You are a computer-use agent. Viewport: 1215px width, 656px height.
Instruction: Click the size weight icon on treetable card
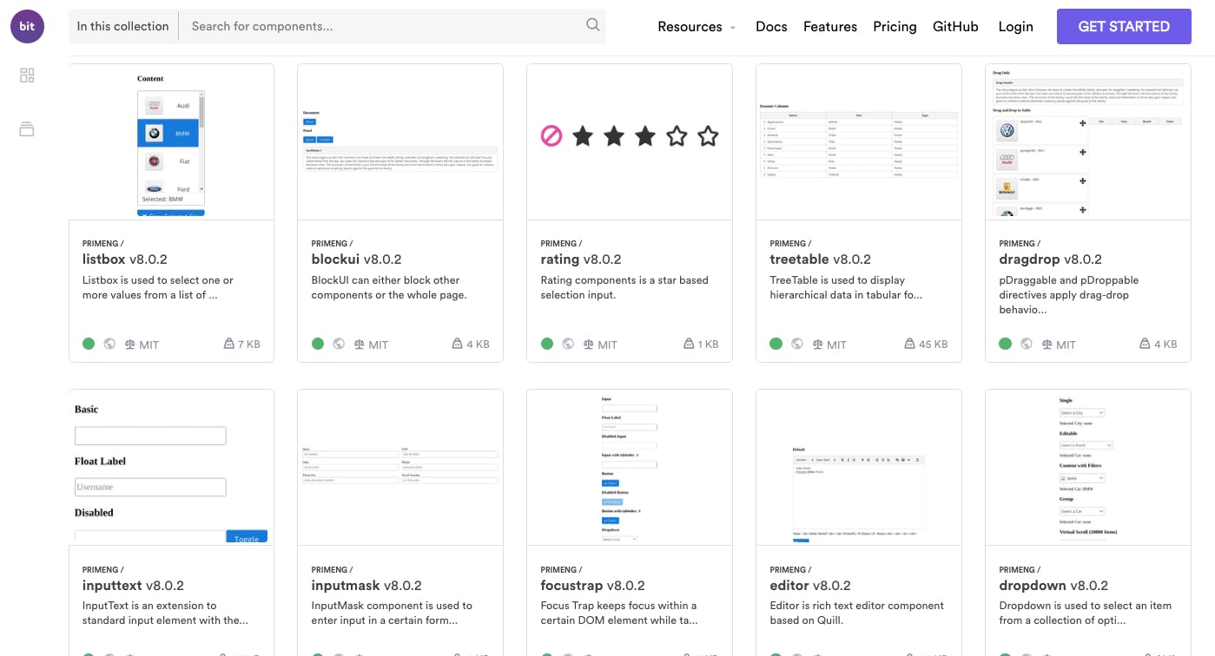(909, 344)
